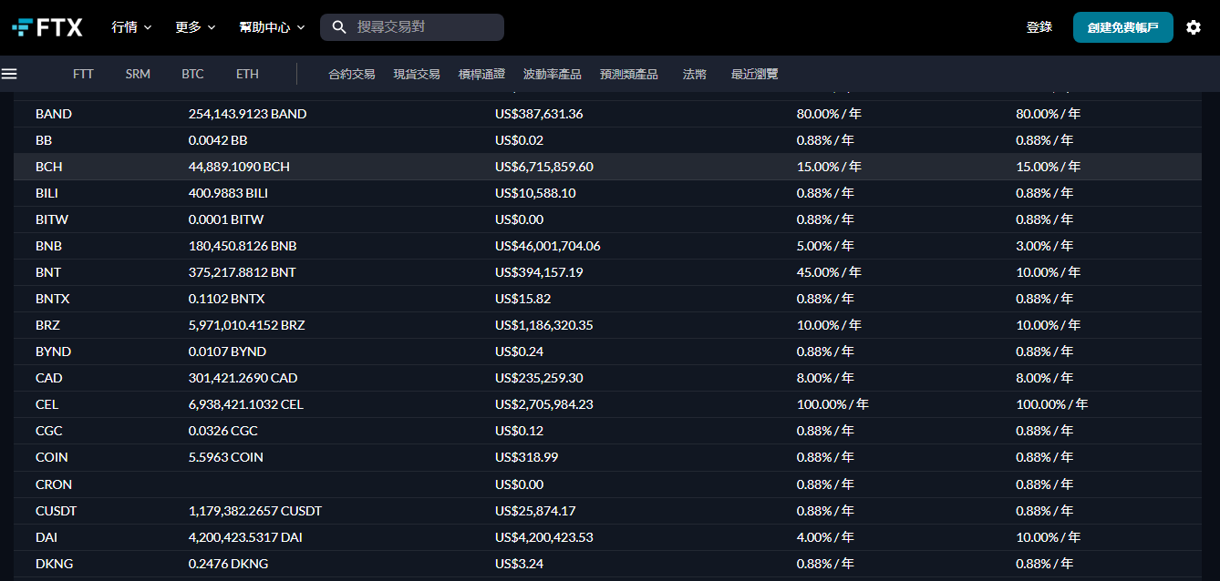Click the amount 6,938,421.1032 CEL
1220x581 pixels.
245,404
